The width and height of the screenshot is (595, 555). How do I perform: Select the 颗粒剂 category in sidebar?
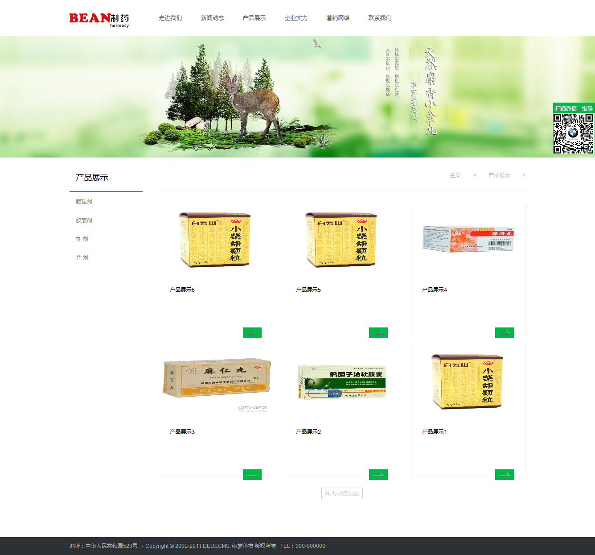pyautogui.click(x=84, y=202)
